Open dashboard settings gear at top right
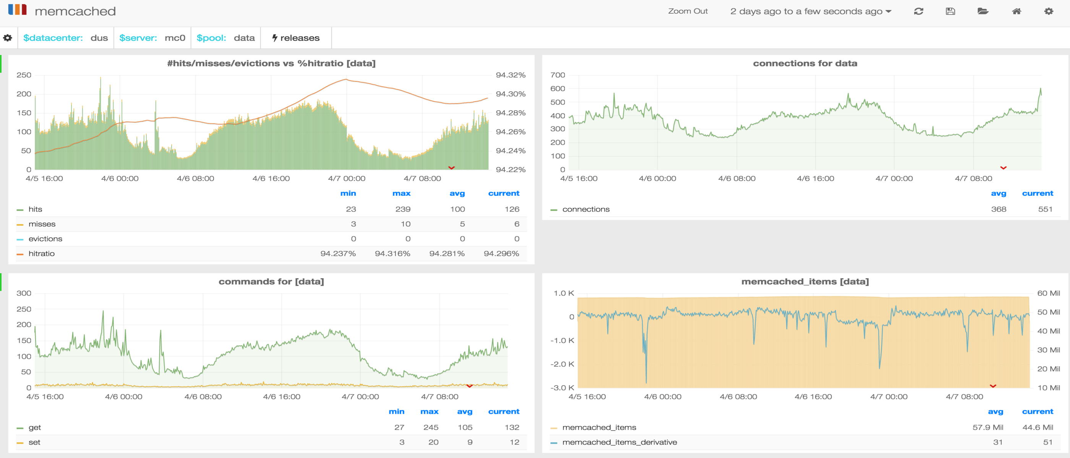The height and width of the screenshot is (458, 1070). [x=1048, y=11]
